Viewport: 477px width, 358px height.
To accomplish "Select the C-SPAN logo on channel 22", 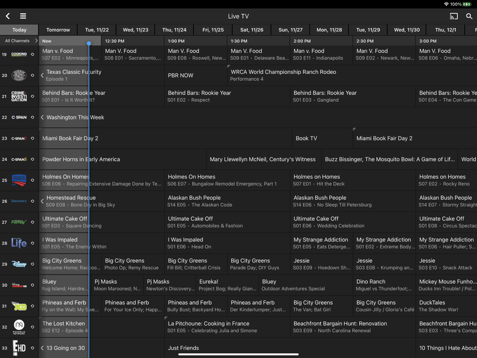I will pyautogui.click(x=19, y=117).
